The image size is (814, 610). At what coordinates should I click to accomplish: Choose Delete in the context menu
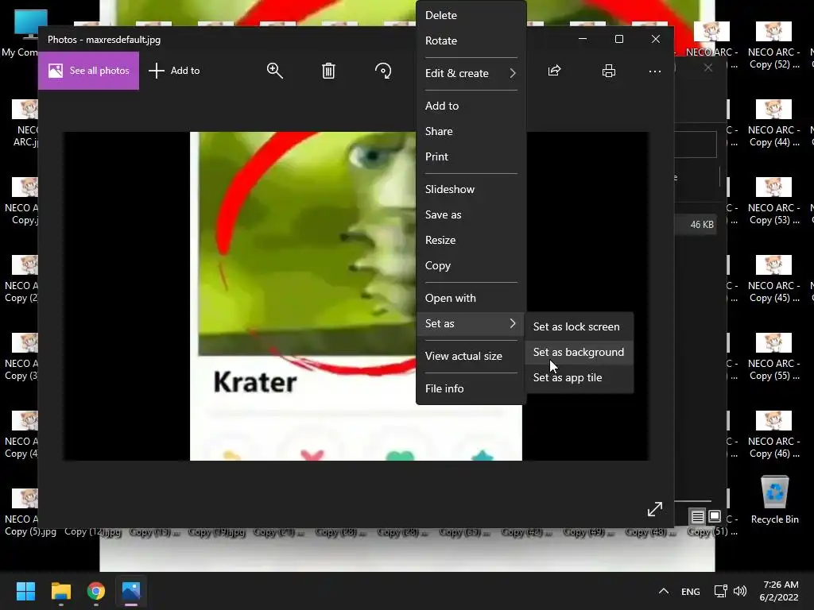(471, 15)
